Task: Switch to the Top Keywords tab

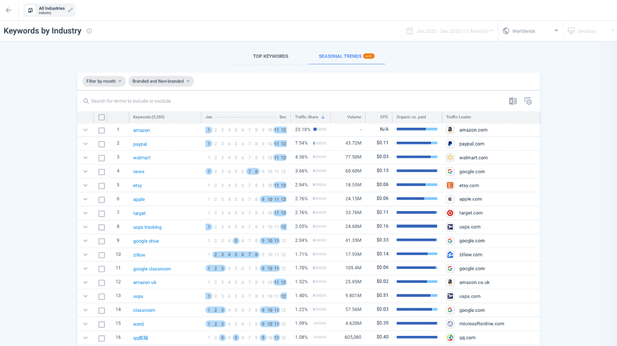Action: (x=270, y=56)
